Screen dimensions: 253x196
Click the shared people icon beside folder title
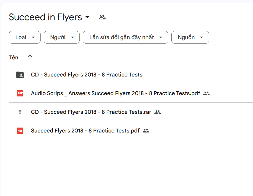coord(102,17)
